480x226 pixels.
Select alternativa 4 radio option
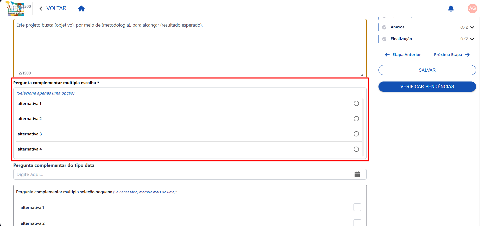click(356, 149)
